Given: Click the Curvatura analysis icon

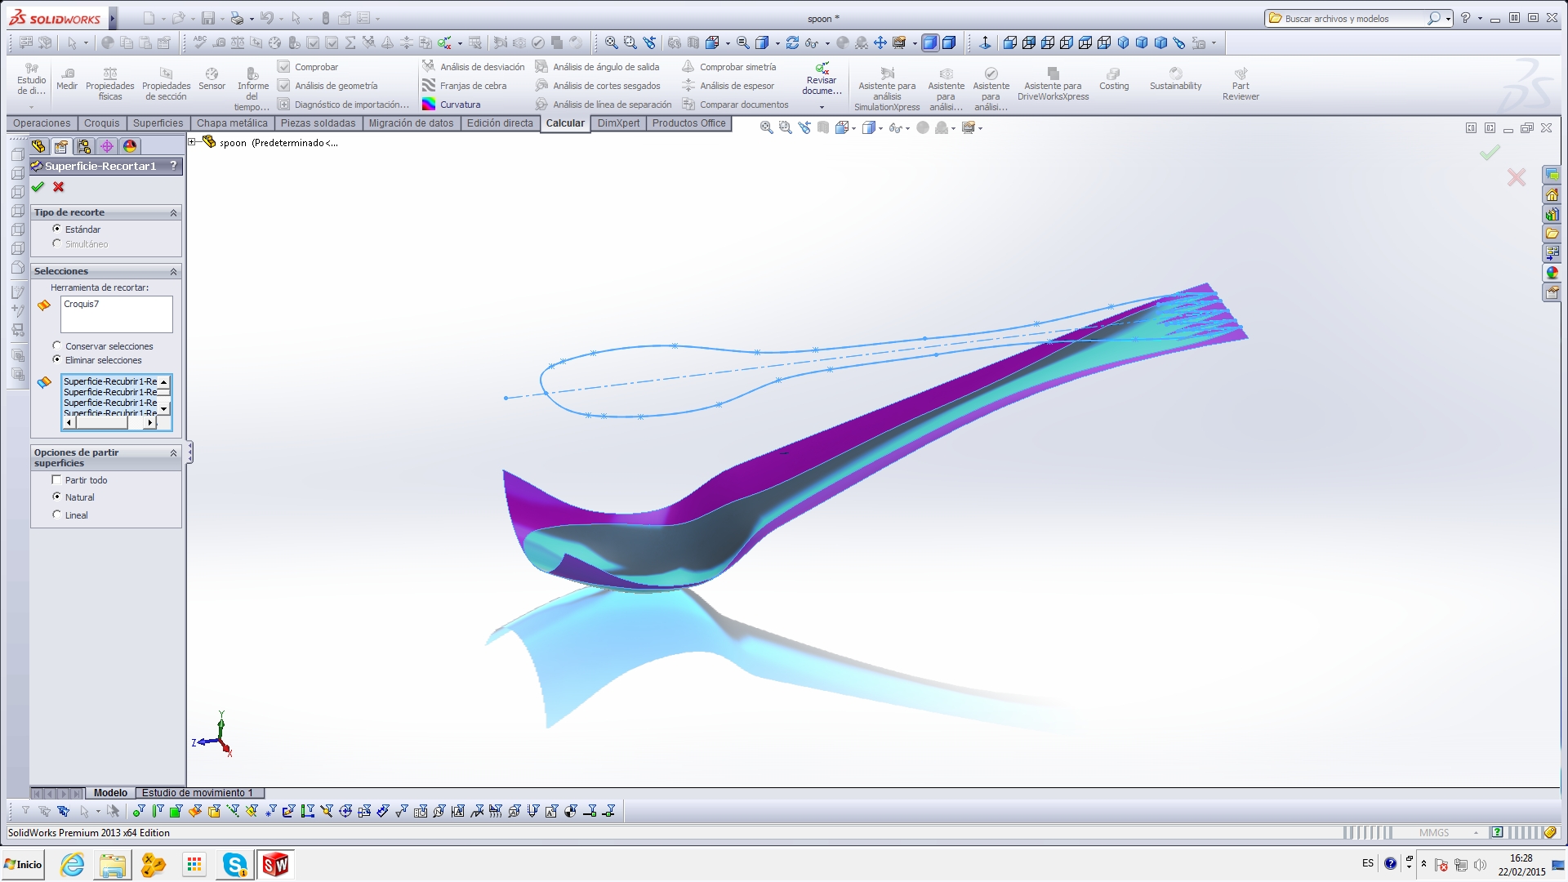Looking at the screenshot, I should 429,105.
